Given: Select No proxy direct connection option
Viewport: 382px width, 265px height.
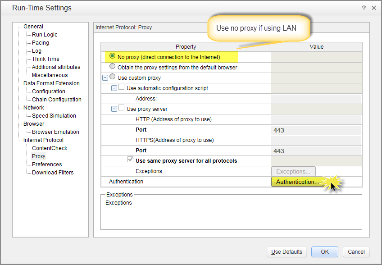Looking at the screenshot, I should point(113,57).
